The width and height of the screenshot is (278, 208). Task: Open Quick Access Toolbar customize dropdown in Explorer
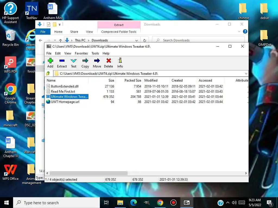(59, 24)
